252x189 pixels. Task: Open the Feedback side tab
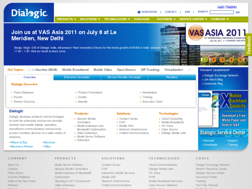249,45
